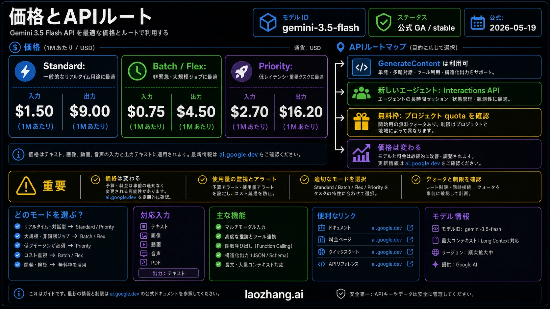Image resolution: width=550 pixels, height=309 pixels.
Task: Click the shield checkmark status icon
Action: (384, 22)
